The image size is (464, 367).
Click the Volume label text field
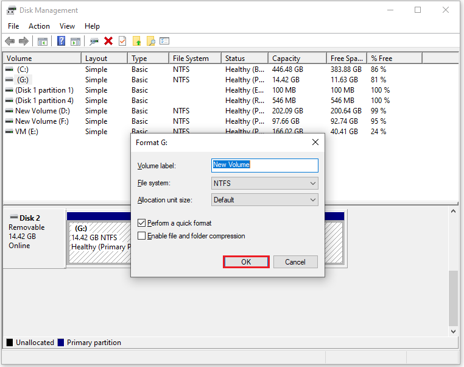265,165
